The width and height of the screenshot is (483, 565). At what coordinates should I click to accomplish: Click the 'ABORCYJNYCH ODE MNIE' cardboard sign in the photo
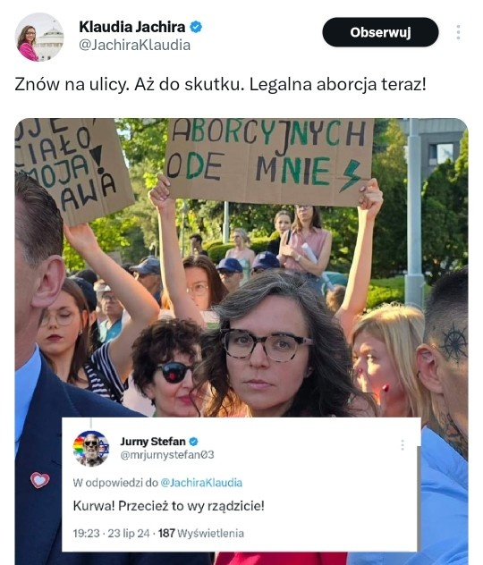(268, 160)
